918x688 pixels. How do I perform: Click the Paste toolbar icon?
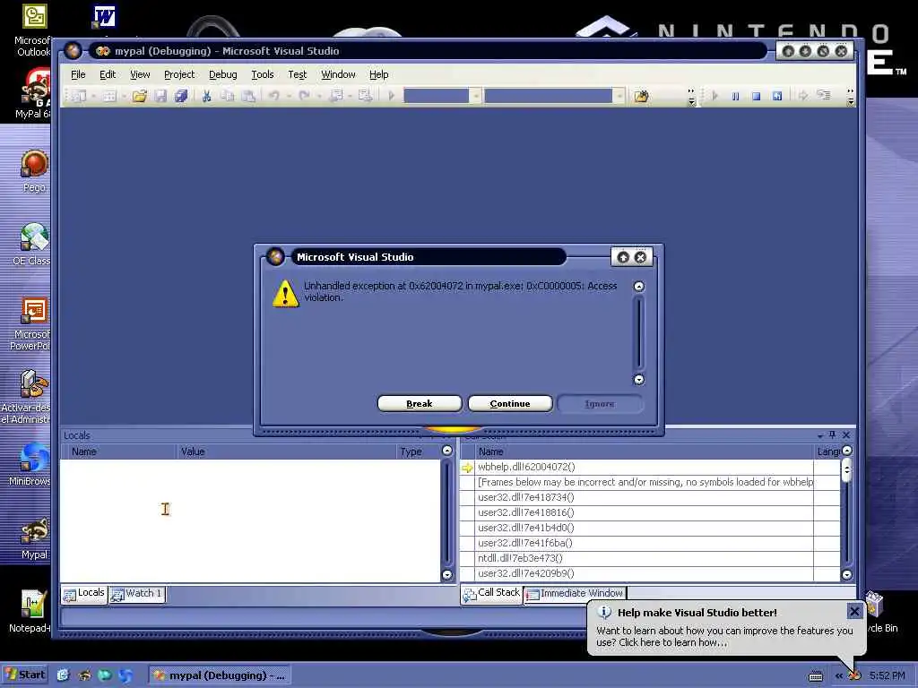tap(248, 96)
